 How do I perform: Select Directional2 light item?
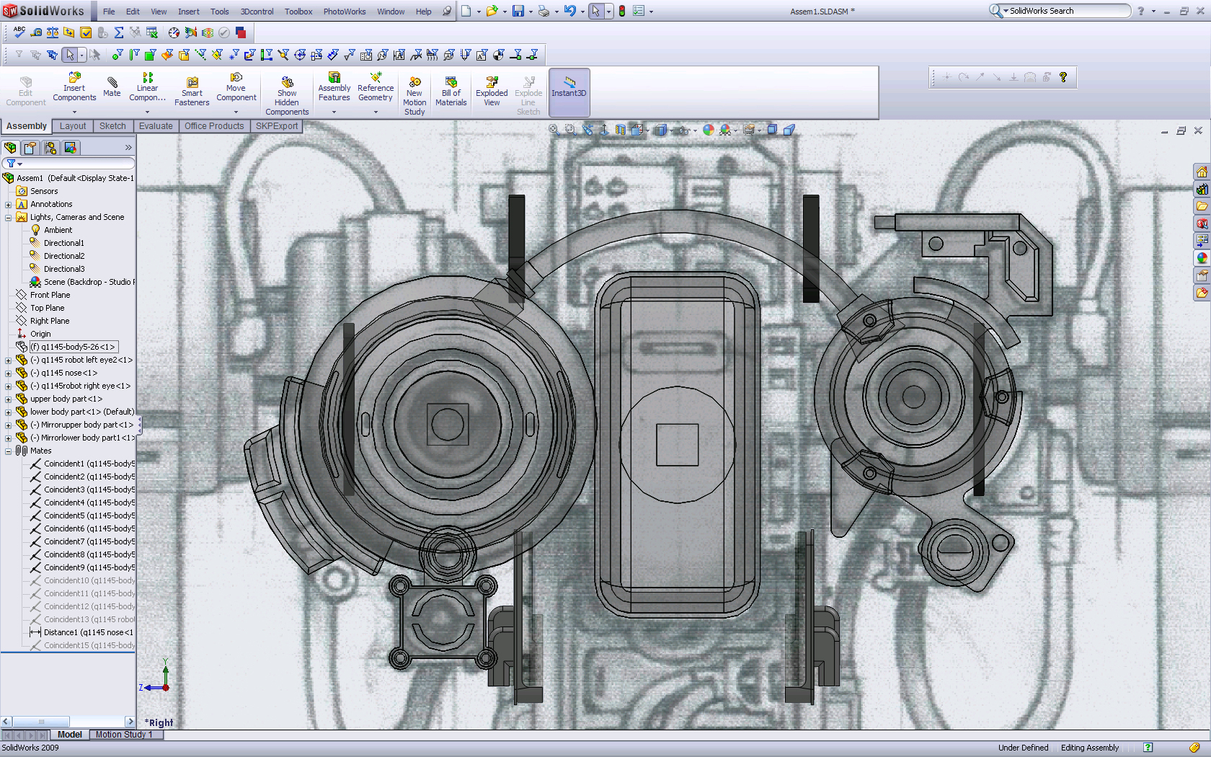click(57, 256)
